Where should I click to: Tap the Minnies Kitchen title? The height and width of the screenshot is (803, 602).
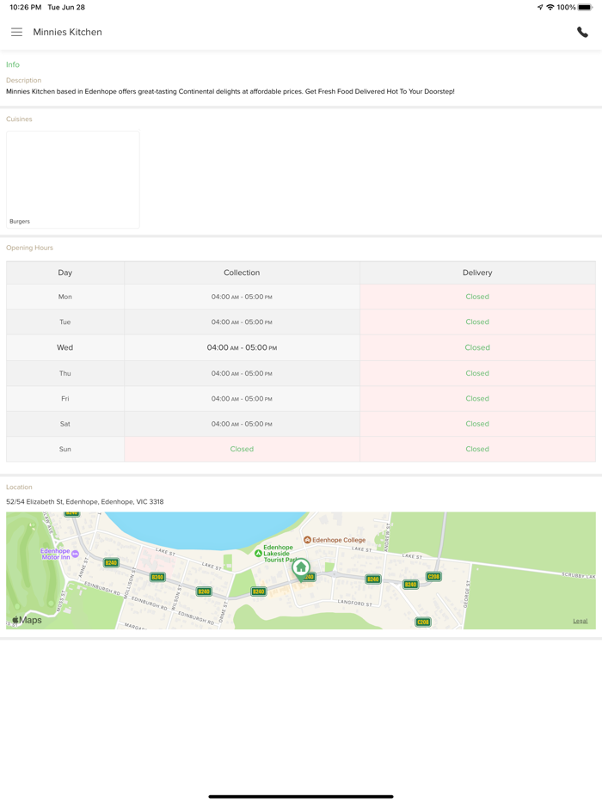tap(67, 32)
